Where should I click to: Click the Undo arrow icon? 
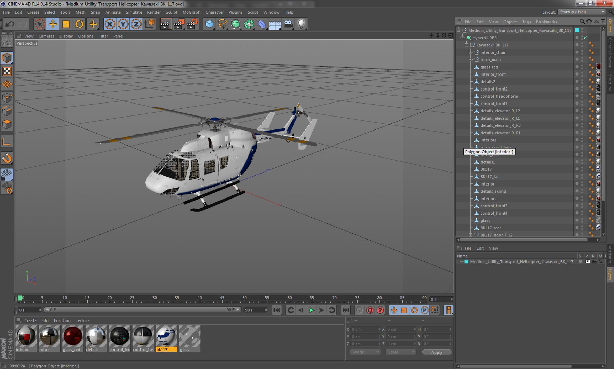(10, 24)
